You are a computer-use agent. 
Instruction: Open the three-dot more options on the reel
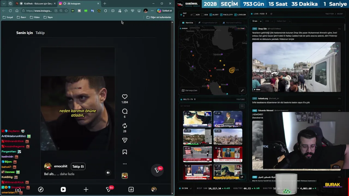point(125,164)
